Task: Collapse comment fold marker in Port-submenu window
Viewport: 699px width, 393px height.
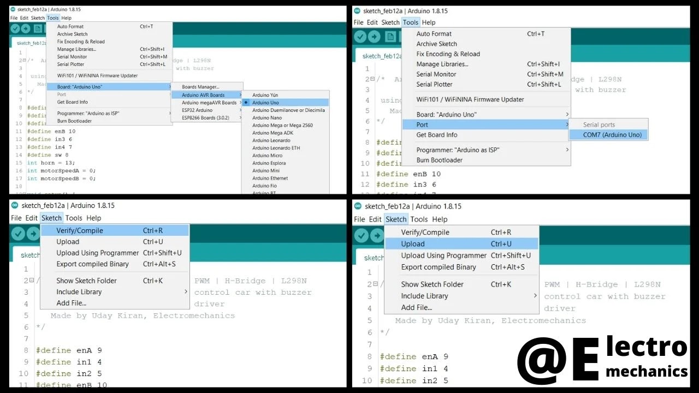Action: [372, 79]
